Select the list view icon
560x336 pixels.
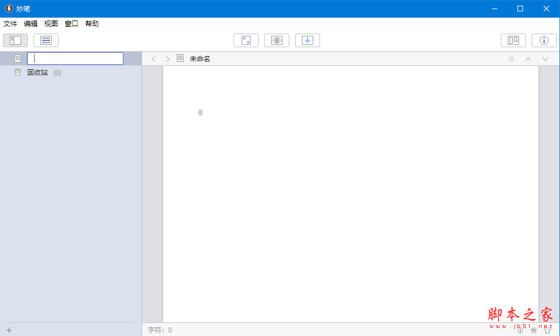coord(45,40)
